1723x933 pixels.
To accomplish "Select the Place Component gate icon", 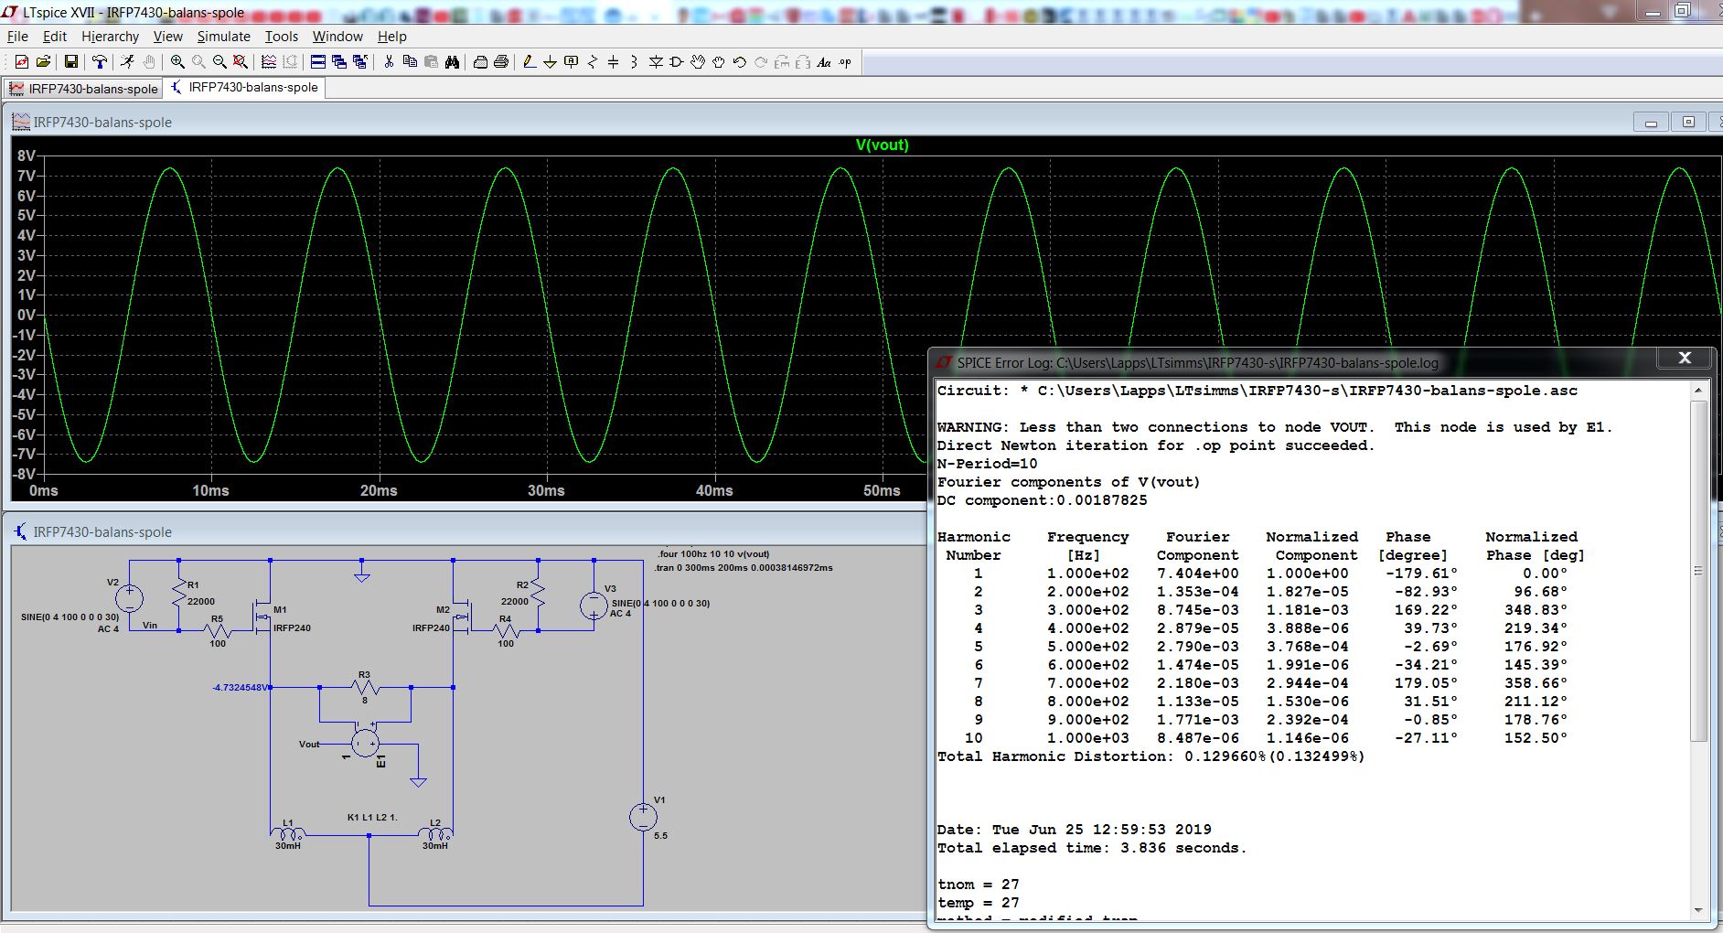I will [677, 61].
